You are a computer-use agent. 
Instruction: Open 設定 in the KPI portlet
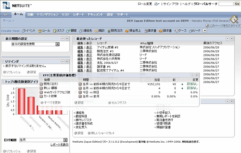79,103
